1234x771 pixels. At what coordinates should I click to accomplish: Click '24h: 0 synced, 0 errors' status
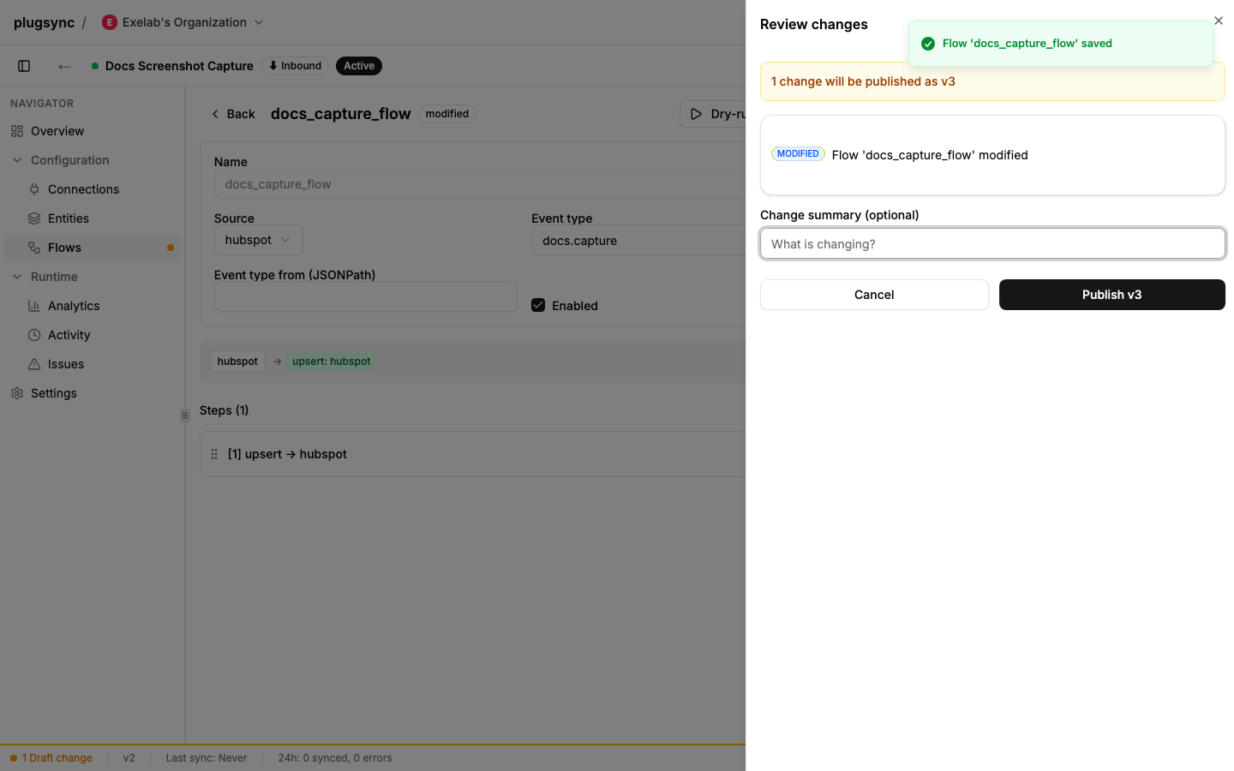(335, 758)
